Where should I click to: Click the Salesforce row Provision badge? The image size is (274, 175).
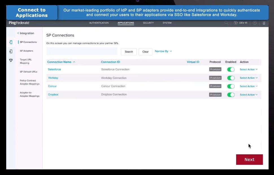click(x=215, y=69)
